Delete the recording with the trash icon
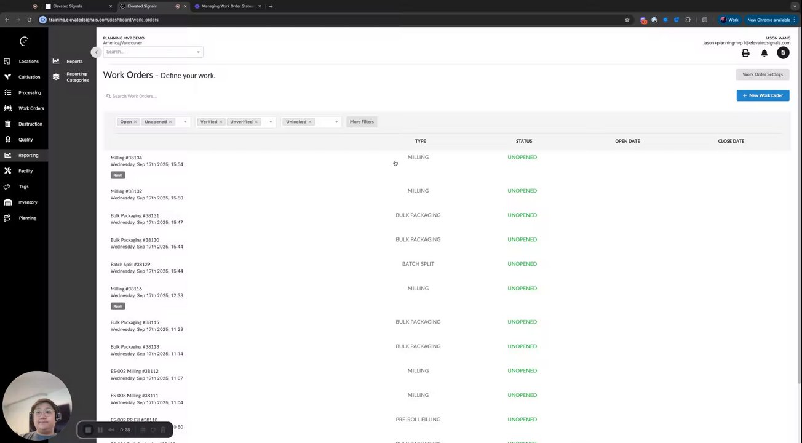This screenshot has height=443, width=802. pyautogui.click(x=163, y=430)
